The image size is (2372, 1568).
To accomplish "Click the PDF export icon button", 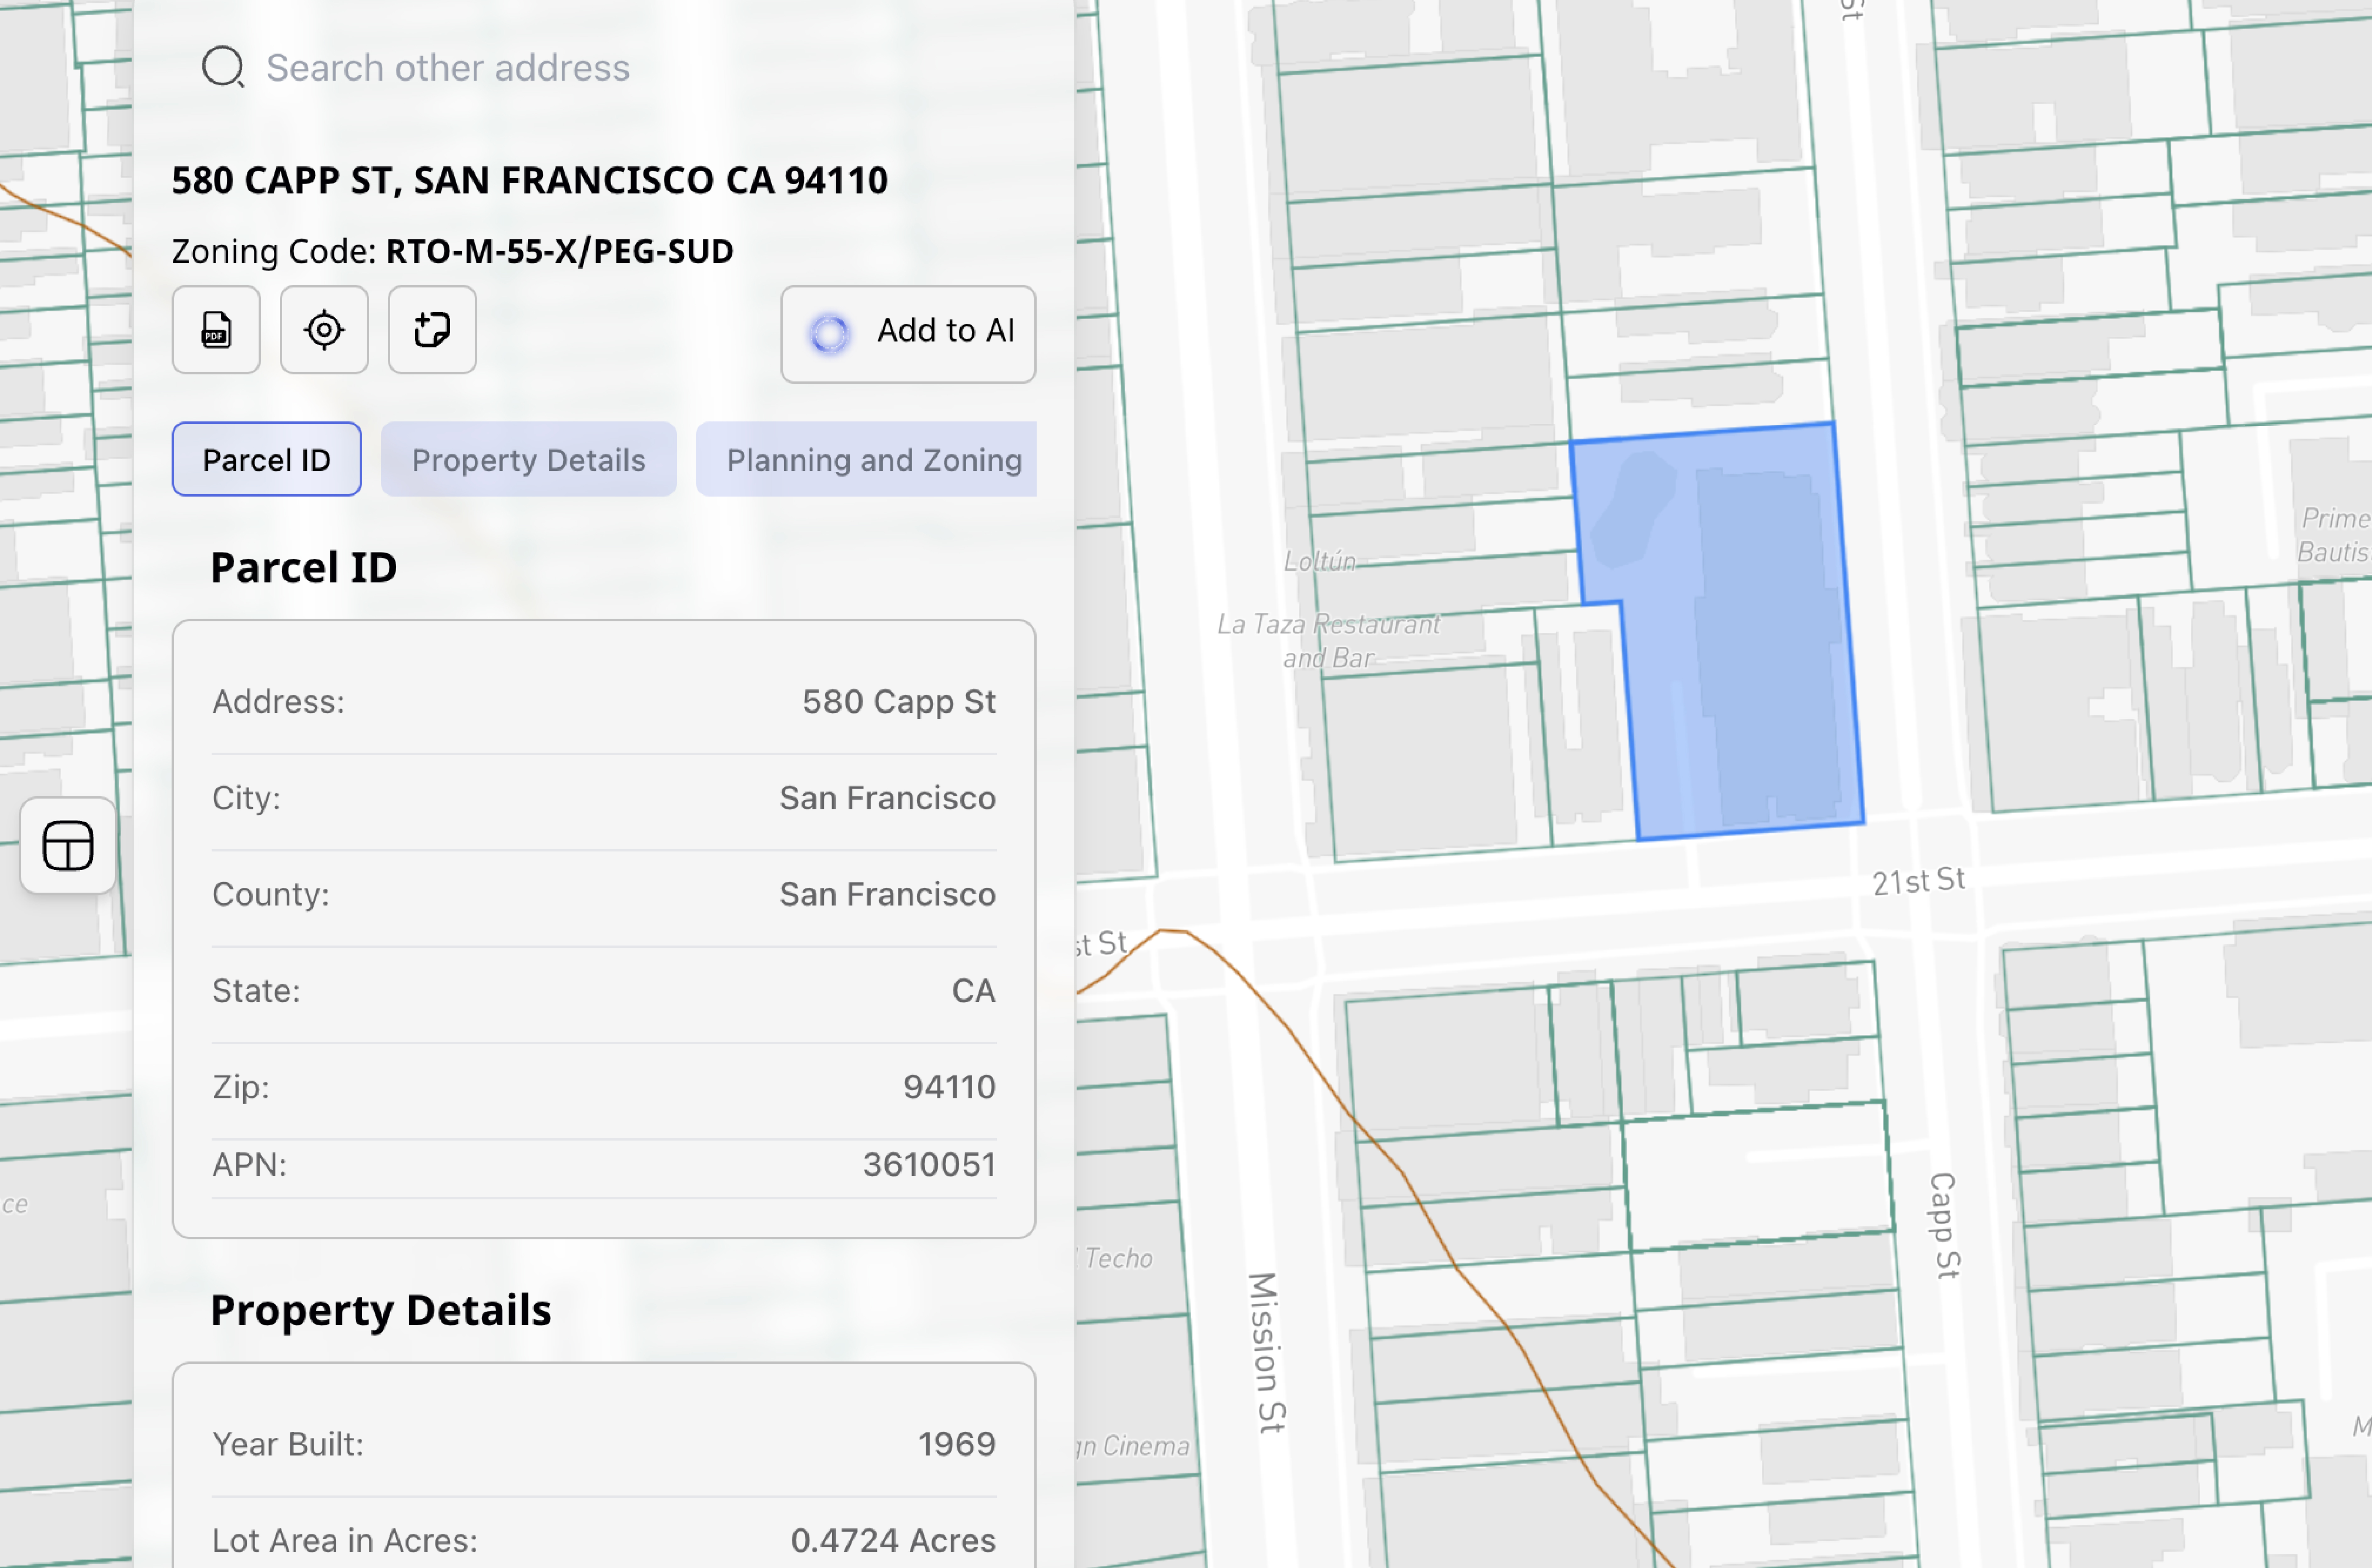I will click(216, 330).
